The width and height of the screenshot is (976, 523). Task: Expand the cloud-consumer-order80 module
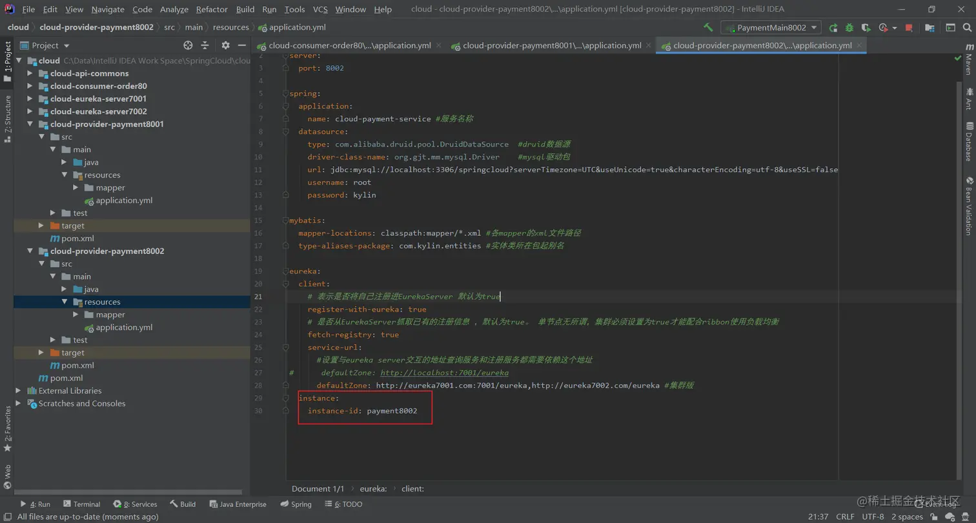(x=30, y=86)
